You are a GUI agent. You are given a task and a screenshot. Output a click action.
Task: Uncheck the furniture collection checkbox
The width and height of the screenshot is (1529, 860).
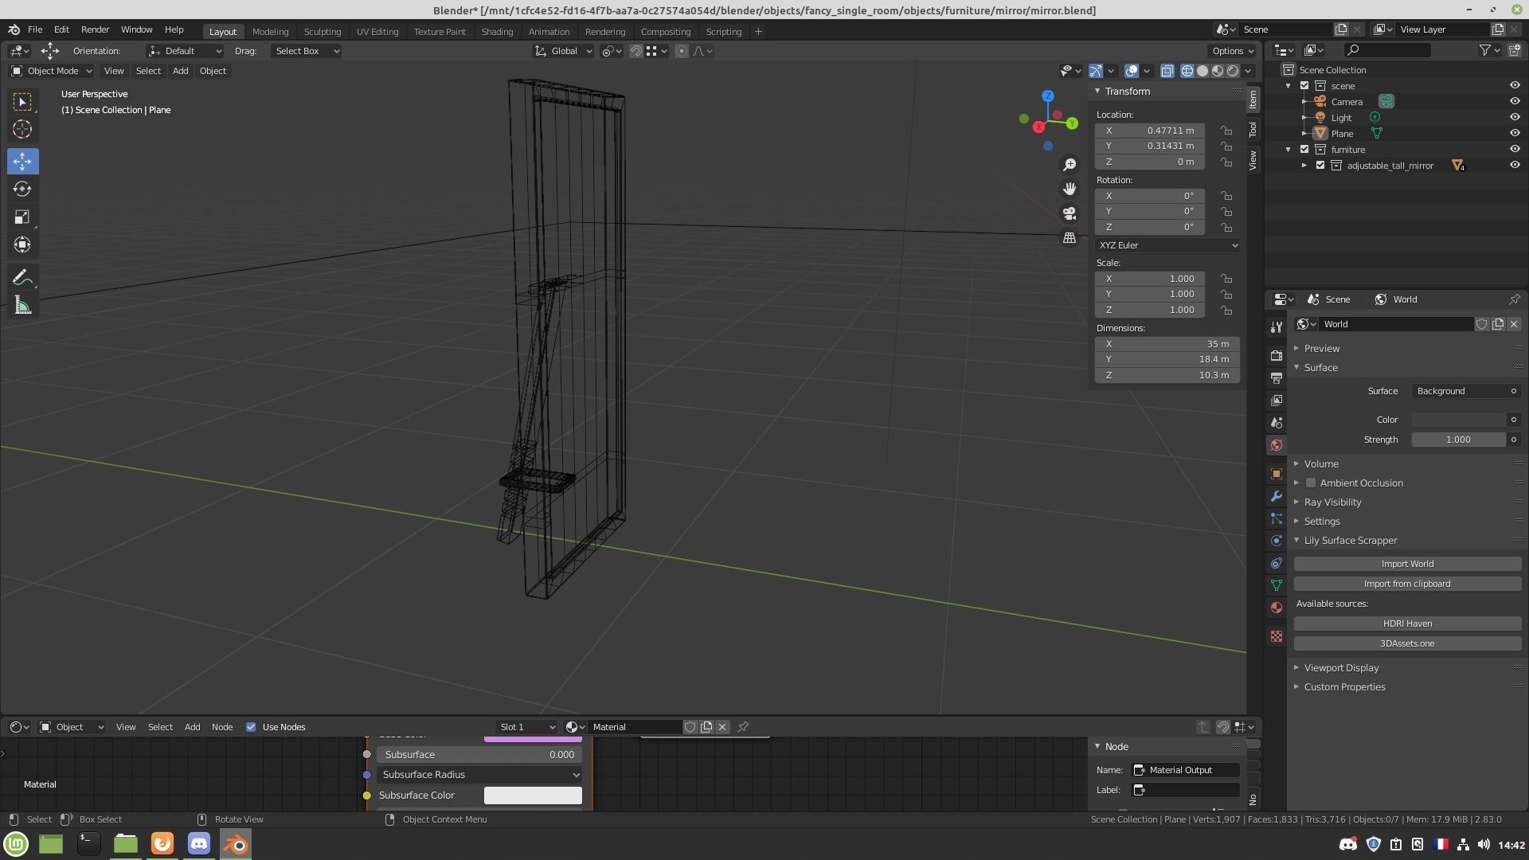click(x=1304, y=150)
